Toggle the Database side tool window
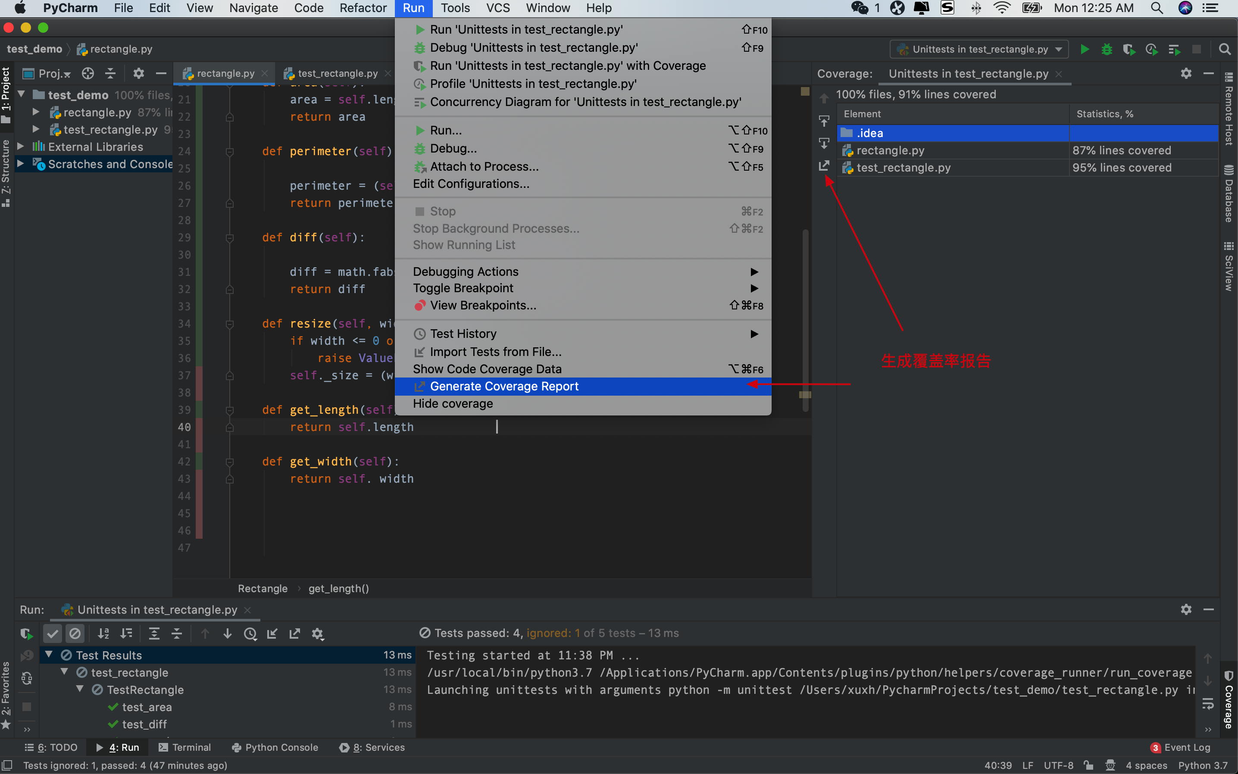Viewport: 1238px width, 774px height. click(x=1229, y=193)
